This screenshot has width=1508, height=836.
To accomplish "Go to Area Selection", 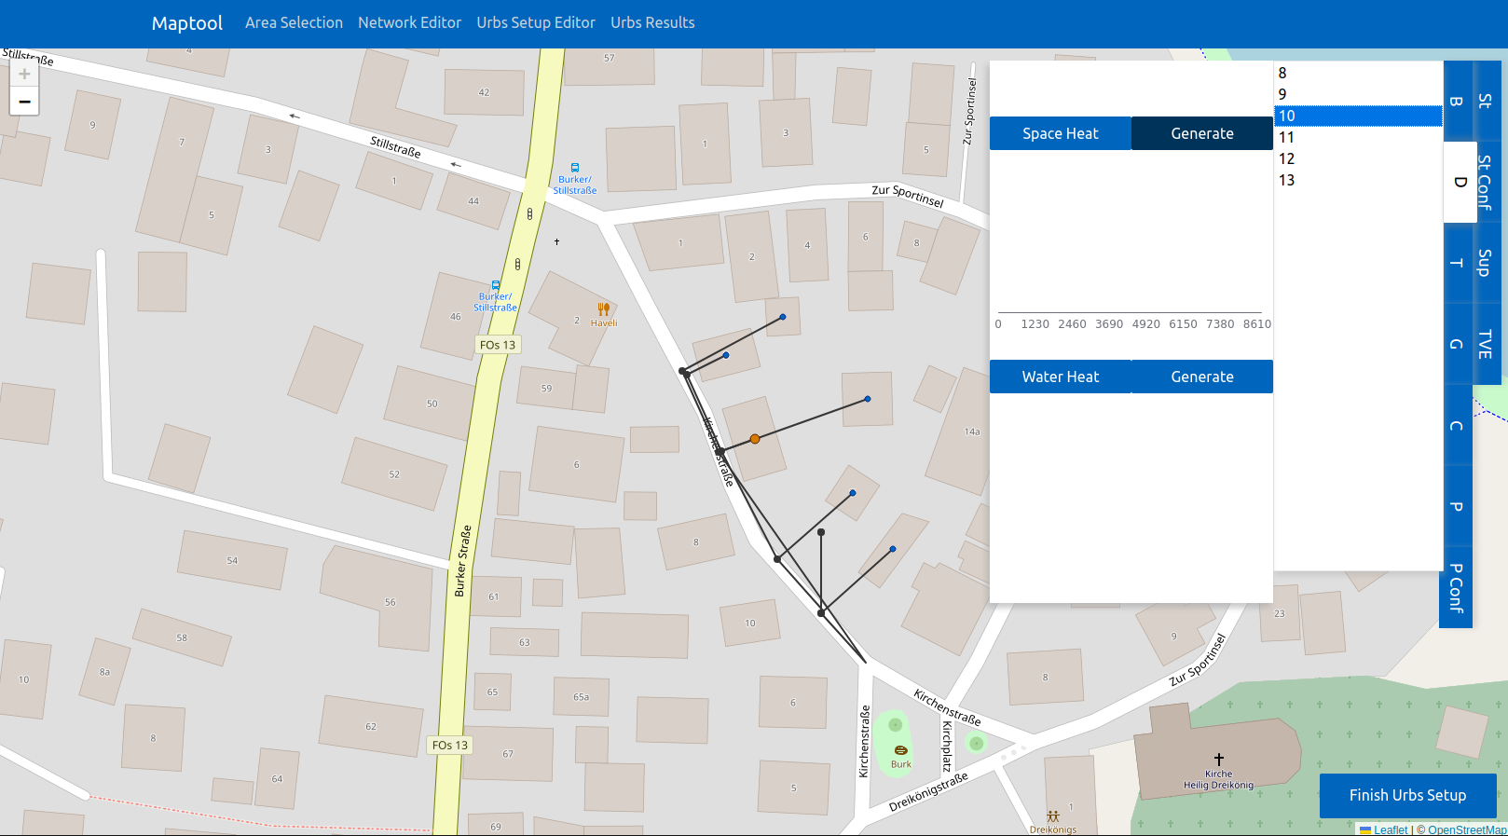I will (x=294, y=22).
